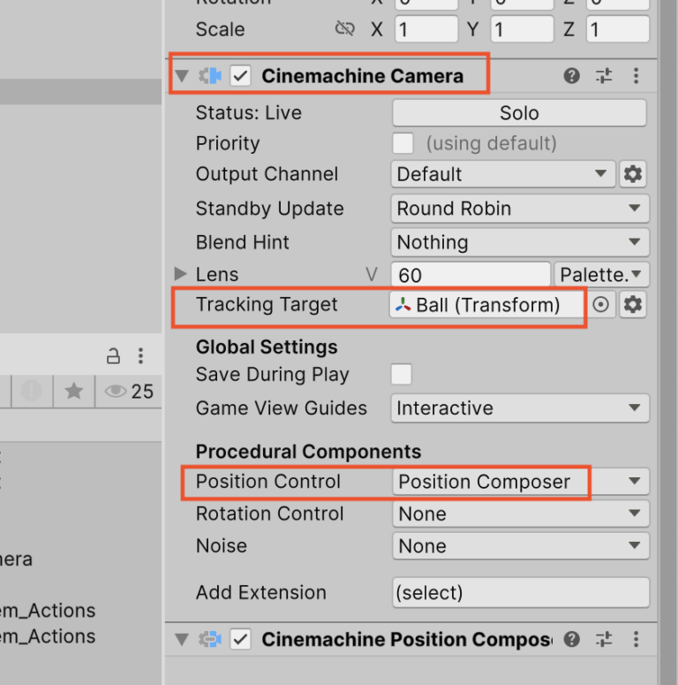Open Cinemachine Camera help reference icon
Viewport: 678px width, 685px height.
coord(572,76)
